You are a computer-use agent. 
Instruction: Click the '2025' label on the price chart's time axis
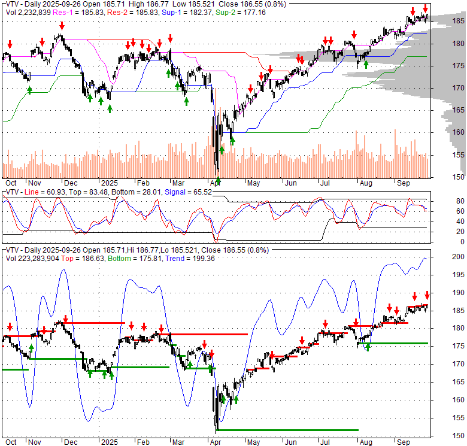pos(110,183)
